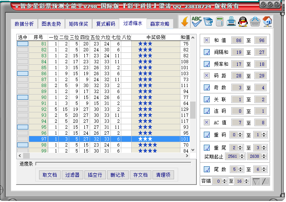Click the downward triangle button beside 容错
The height and width of the screenshot is (202, 286).
click(256, 182)
